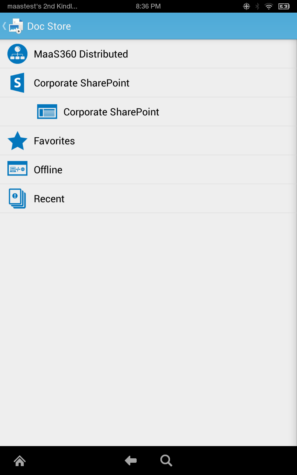The image size is (297, 475).
Task: Tap the 8:36 PM clock display
Action: tap(148, 6)
